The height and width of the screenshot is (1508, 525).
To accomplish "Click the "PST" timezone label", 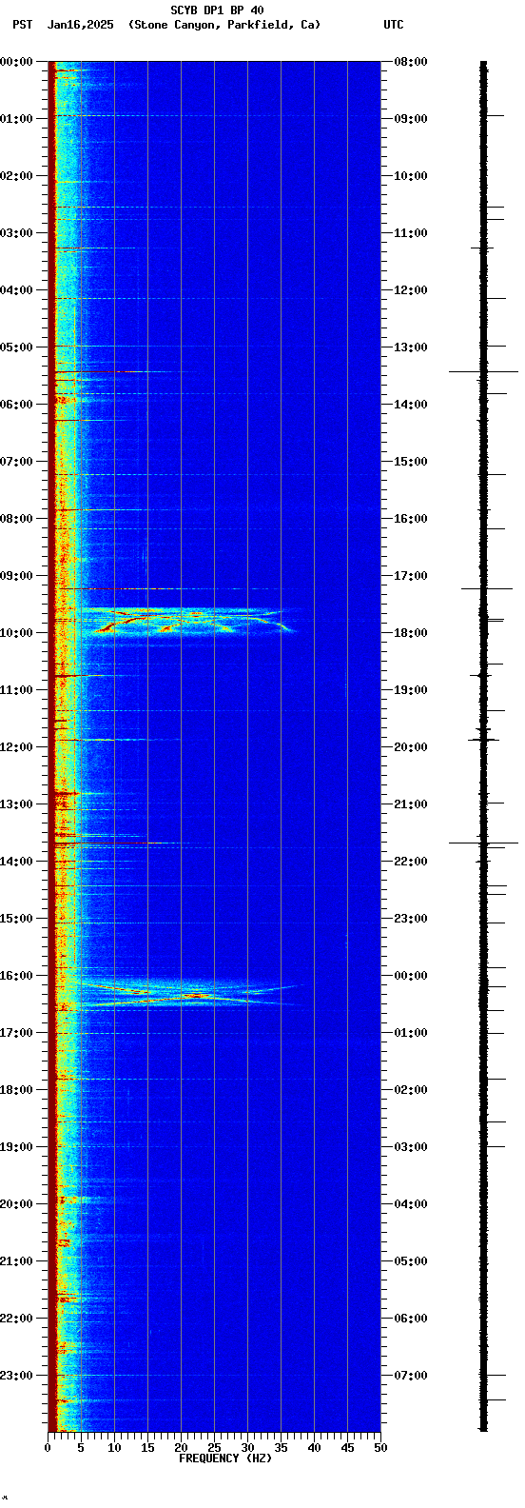I will click(x=22, y=25).
